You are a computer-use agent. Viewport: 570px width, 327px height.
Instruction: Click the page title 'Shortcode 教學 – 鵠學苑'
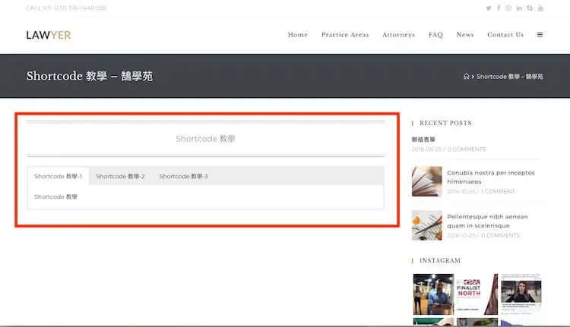90,76
